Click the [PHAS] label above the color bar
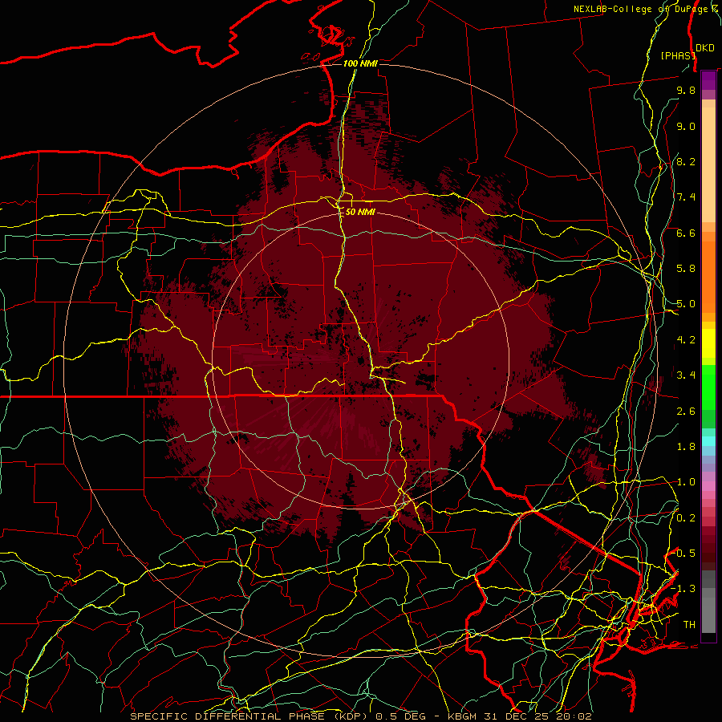This screenshot has width=722, height=722. (x=677, y=55)
